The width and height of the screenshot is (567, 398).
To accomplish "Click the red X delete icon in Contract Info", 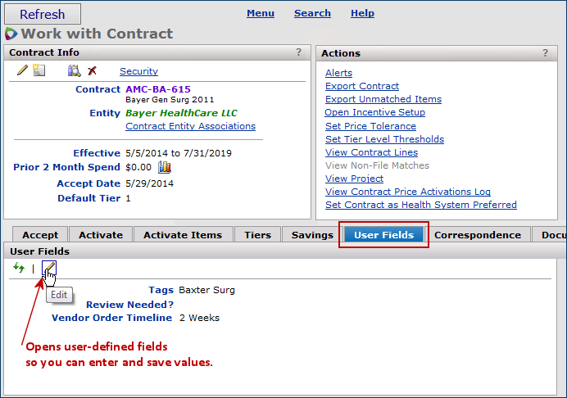I will point(92,71).
